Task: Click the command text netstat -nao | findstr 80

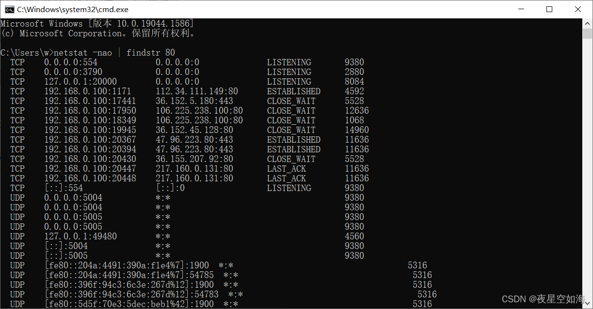Action: [x=114, y=53]
